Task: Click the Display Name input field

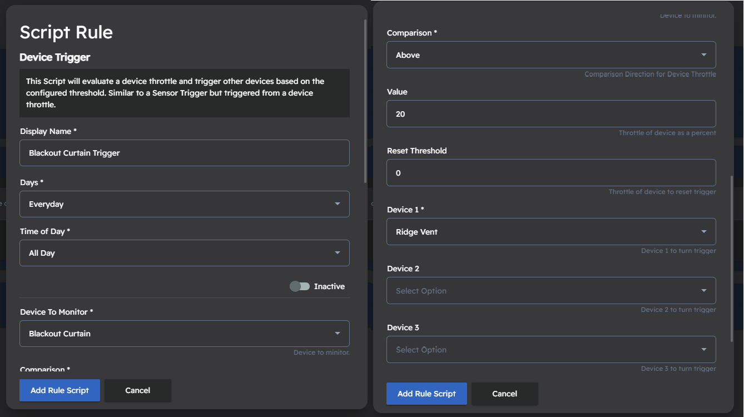Action: click(x=185, y=153)
